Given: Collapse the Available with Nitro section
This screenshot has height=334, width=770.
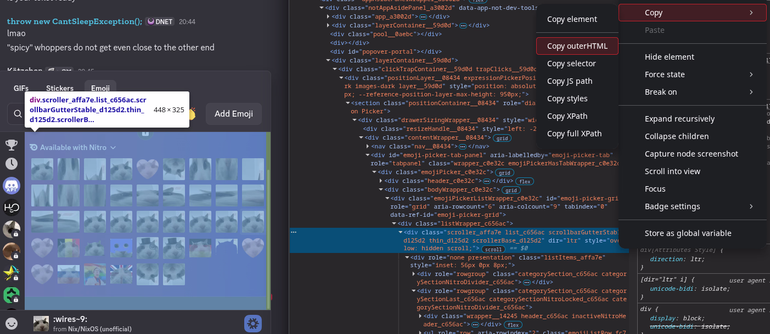Looking at the screenshot, I should (x=73, y=147).
